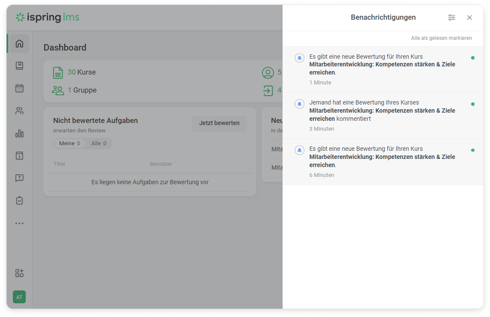The height and width of the screenshot is (317, 490).
Task: Open the calendar icon in sidebar
Action: pos(19,88)
